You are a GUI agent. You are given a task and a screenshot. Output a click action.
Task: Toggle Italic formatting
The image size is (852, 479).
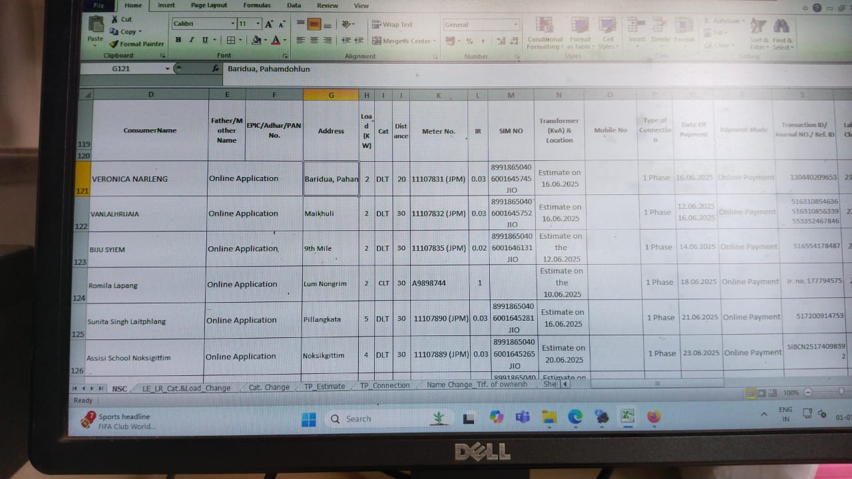click(192, 40)
